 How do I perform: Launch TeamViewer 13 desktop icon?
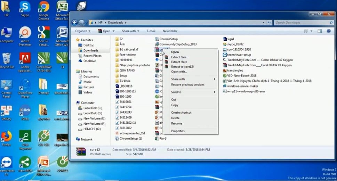(7, 166)
